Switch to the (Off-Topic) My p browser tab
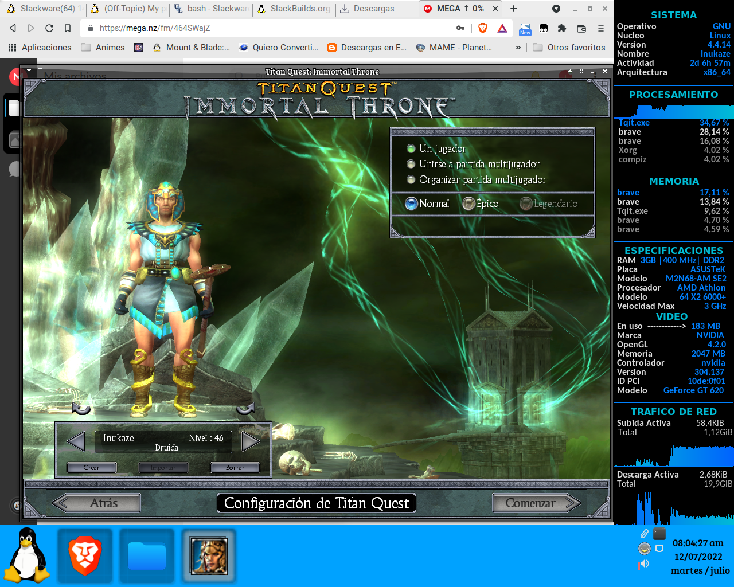Screen dimensions: 734x587 [x=127, y=9]
